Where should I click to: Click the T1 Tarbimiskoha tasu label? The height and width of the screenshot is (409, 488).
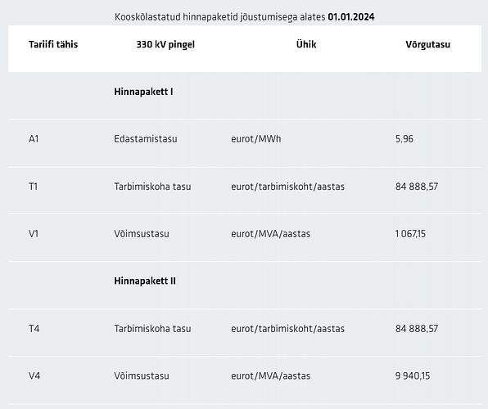[x=152, y=187]
